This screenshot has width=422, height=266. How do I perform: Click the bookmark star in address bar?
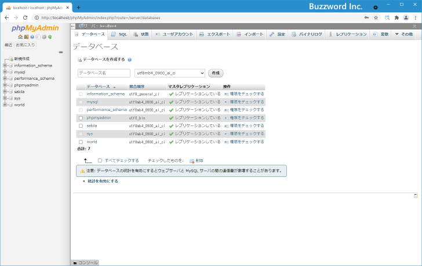376,18
